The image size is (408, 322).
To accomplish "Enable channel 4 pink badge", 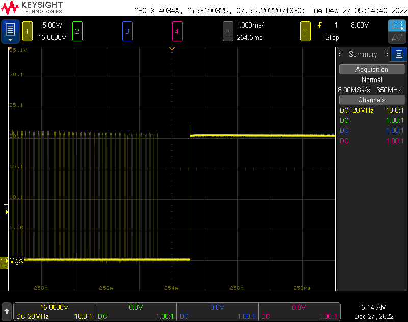I will pos(177,31).
